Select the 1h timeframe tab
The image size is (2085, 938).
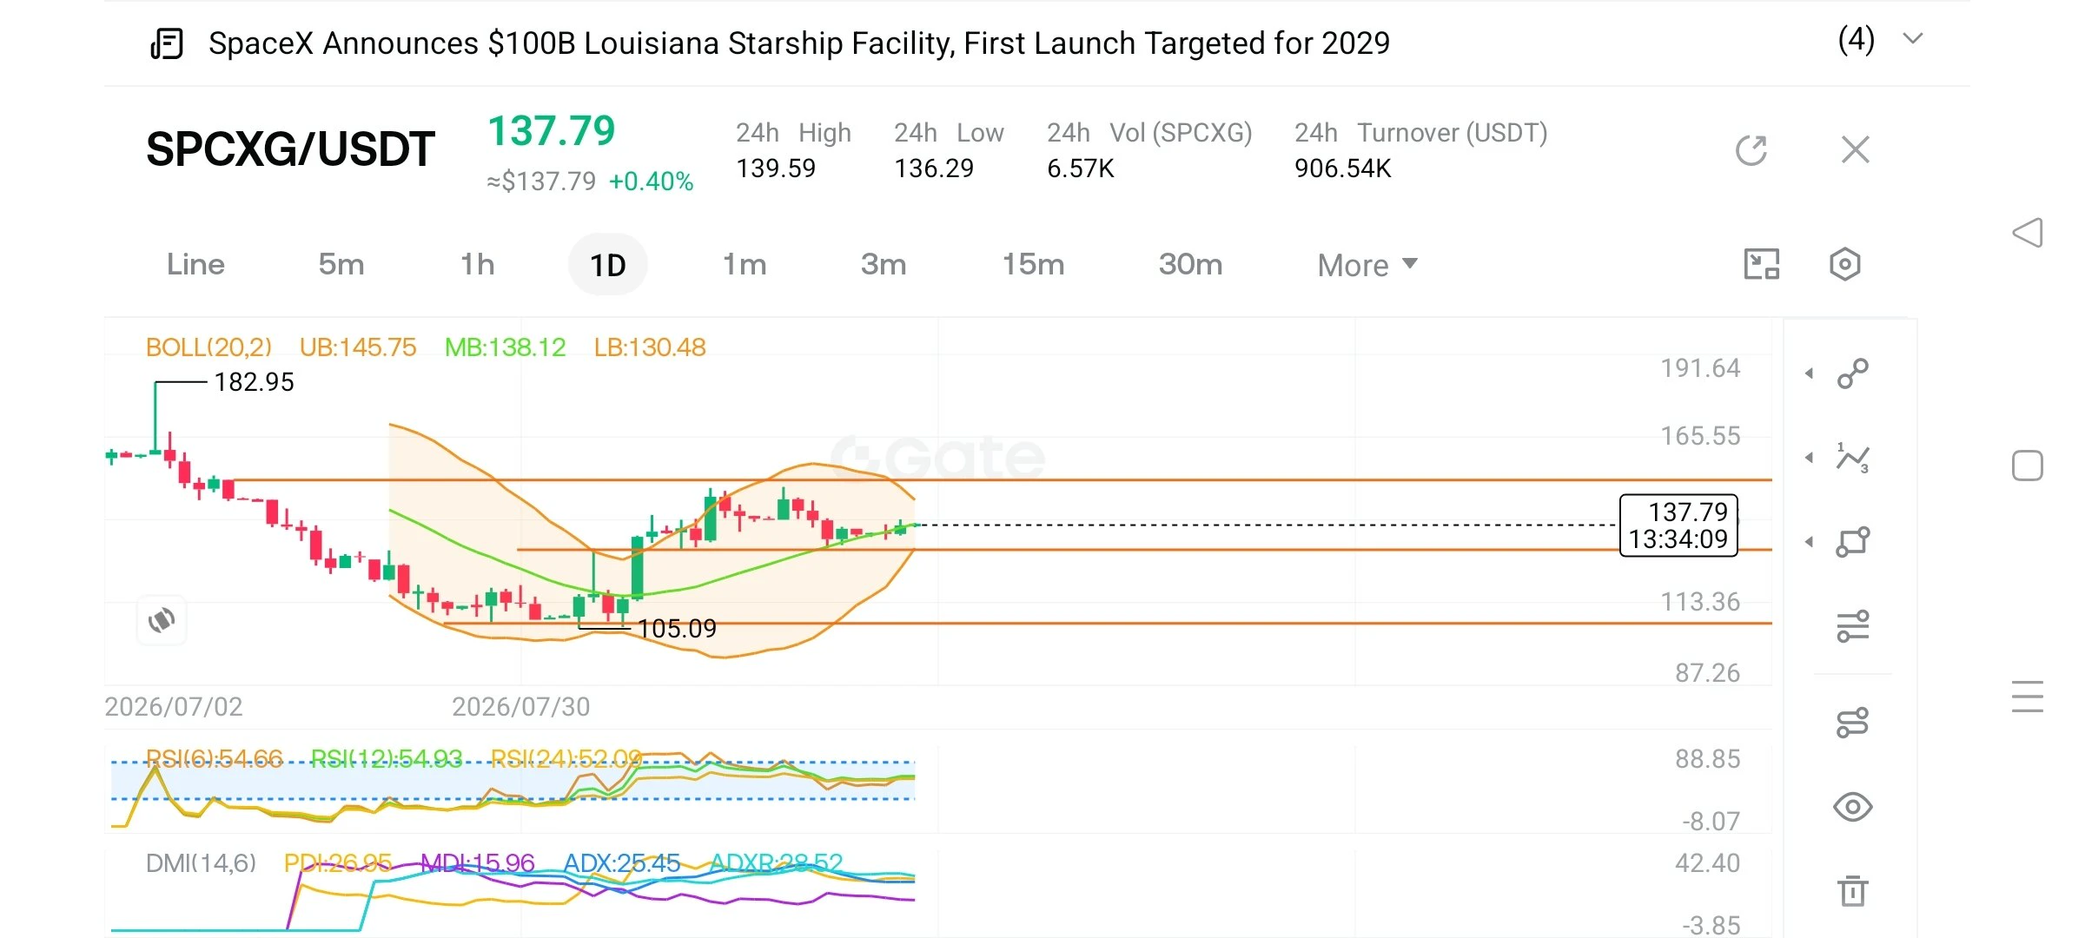click(x=477, y=264)
